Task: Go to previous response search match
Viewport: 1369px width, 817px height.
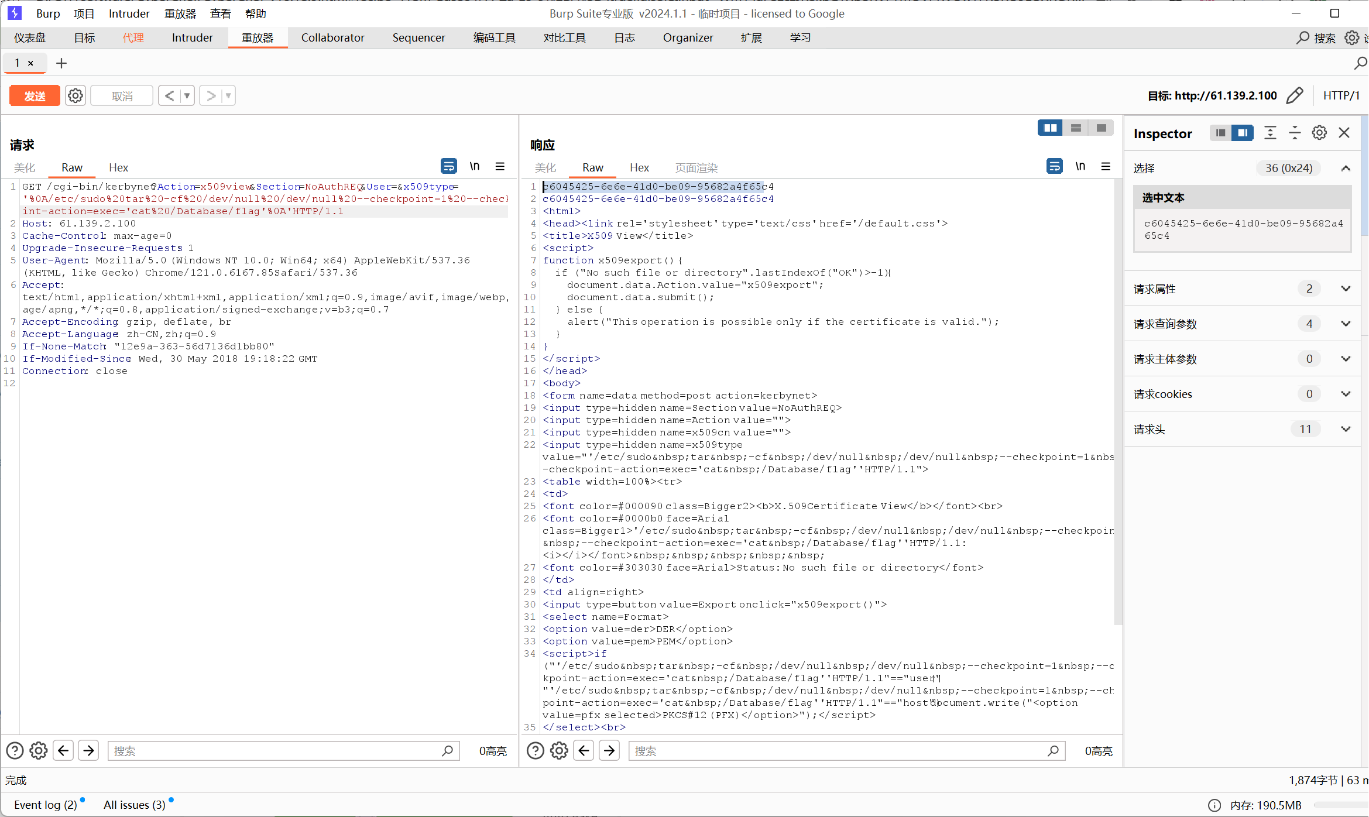Action: click(x=584, y=751)
